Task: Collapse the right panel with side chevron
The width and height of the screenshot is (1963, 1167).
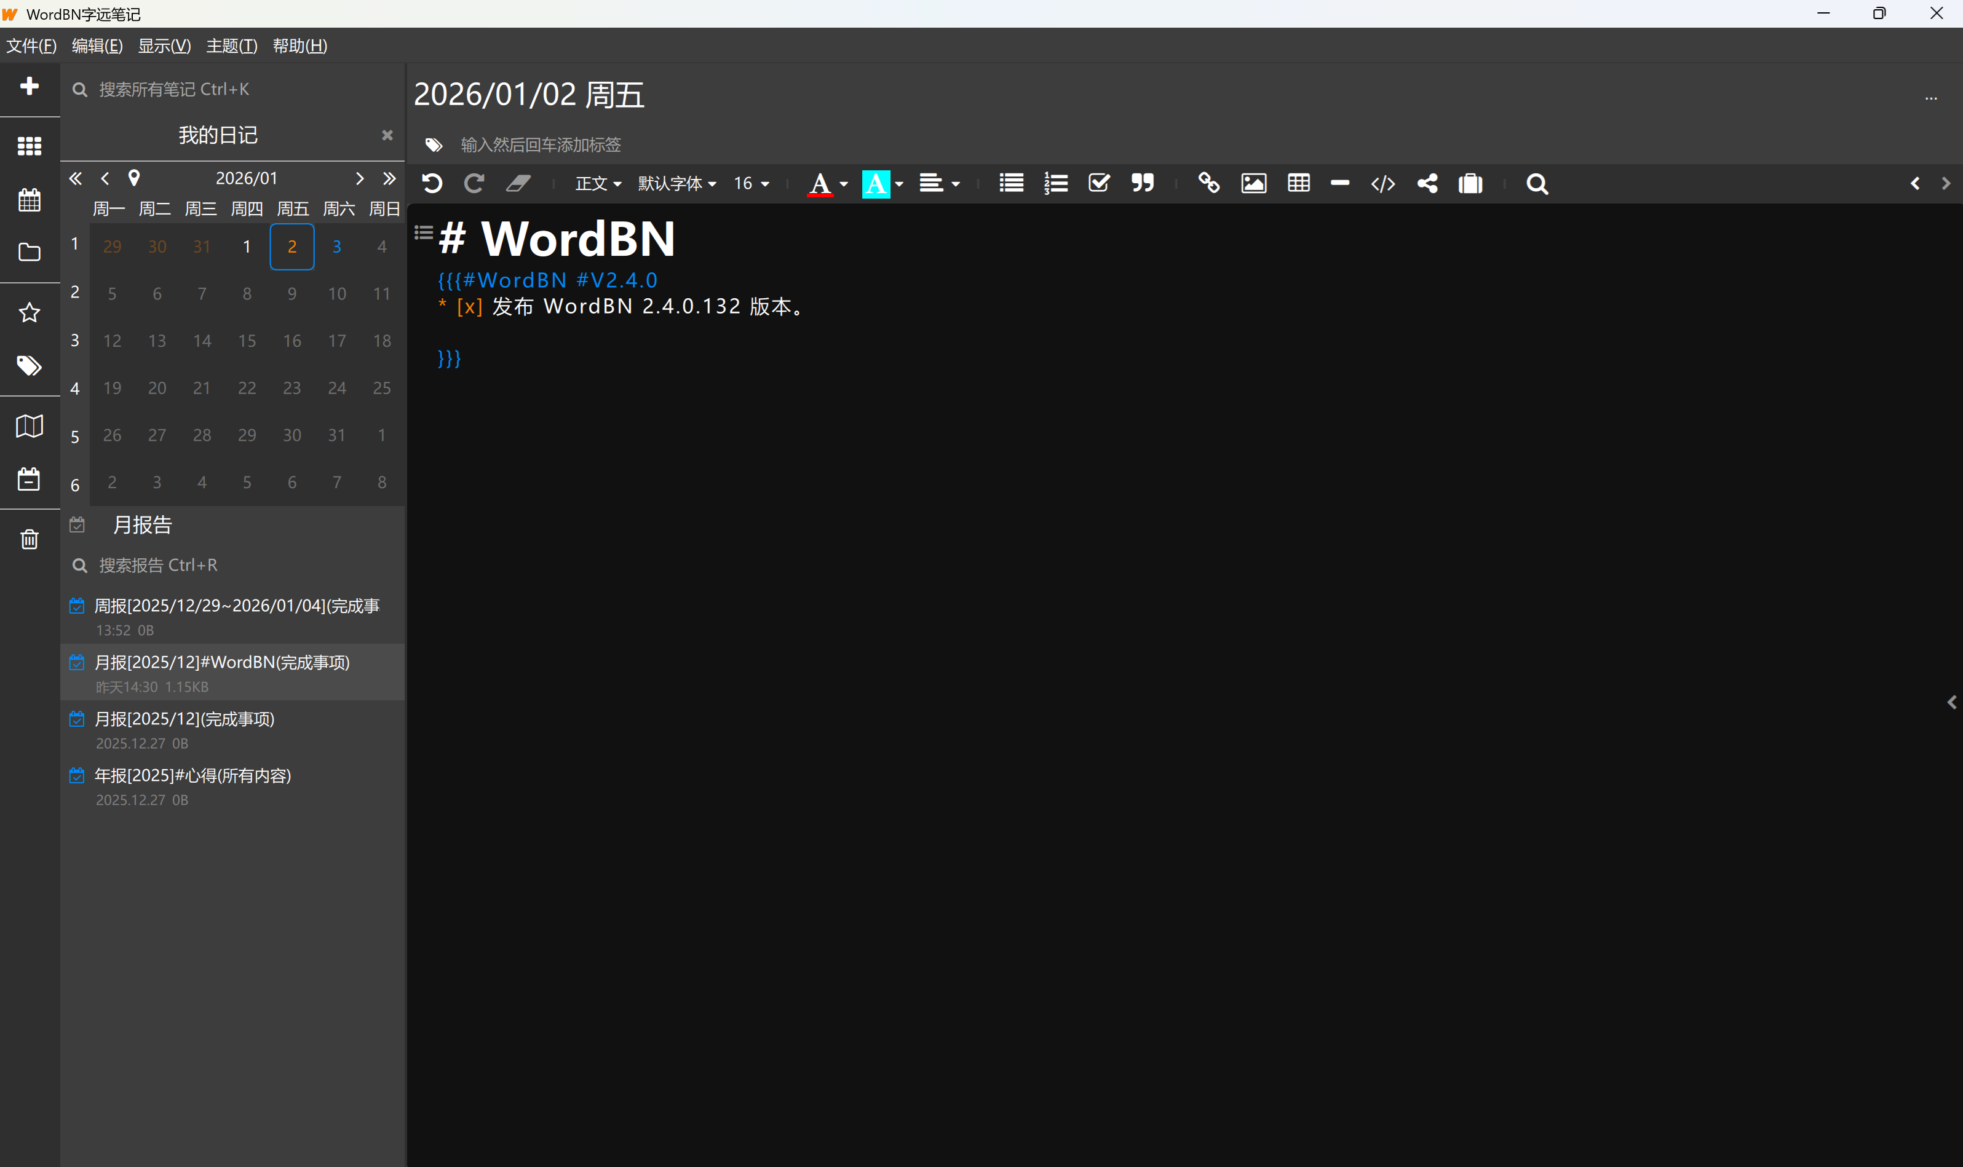Action: (1951, 702)
